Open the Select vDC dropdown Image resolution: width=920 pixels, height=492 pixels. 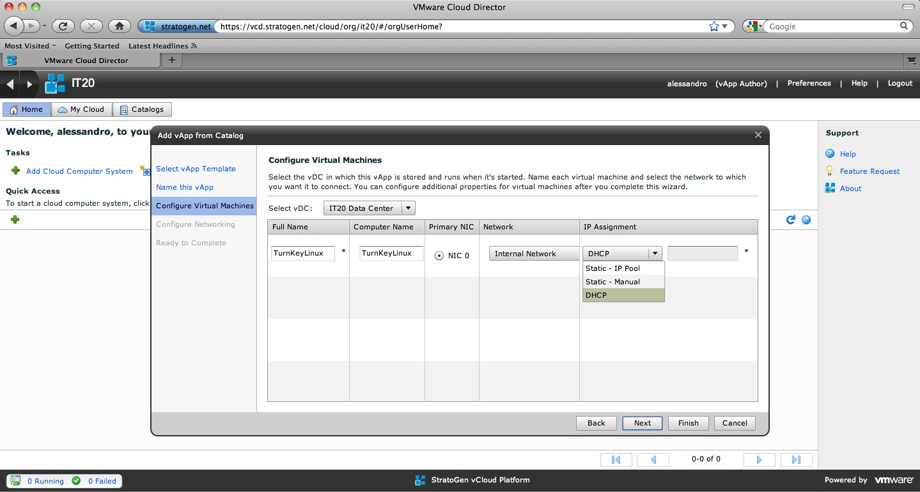(x=370, y=208)
